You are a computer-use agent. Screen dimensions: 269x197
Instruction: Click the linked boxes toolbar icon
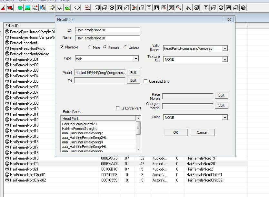tap(179, 8)
